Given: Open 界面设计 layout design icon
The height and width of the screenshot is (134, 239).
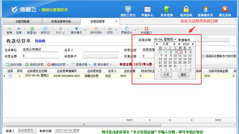Looking at the screenshot, I should pyautogui.click(x=127, y=29).
